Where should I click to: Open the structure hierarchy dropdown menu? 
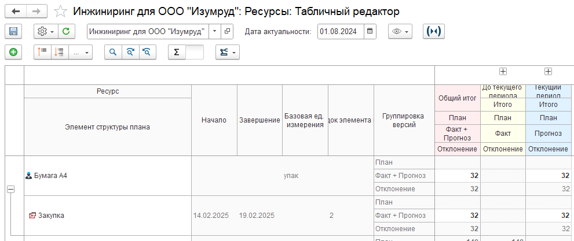227,52
